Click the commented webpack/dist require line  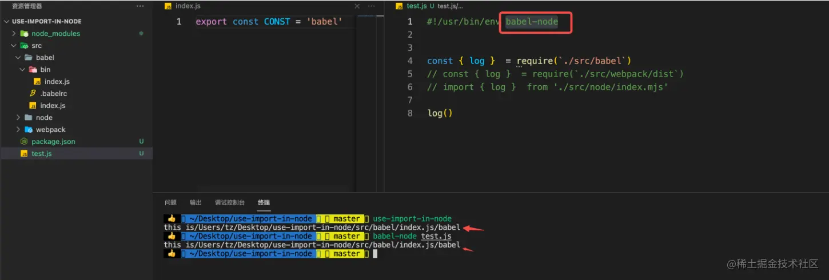click(555, 74)
